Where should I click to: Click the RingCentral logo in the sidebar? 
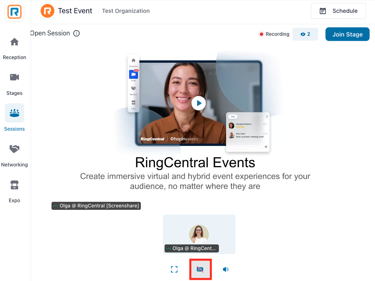tap(14, 12)
